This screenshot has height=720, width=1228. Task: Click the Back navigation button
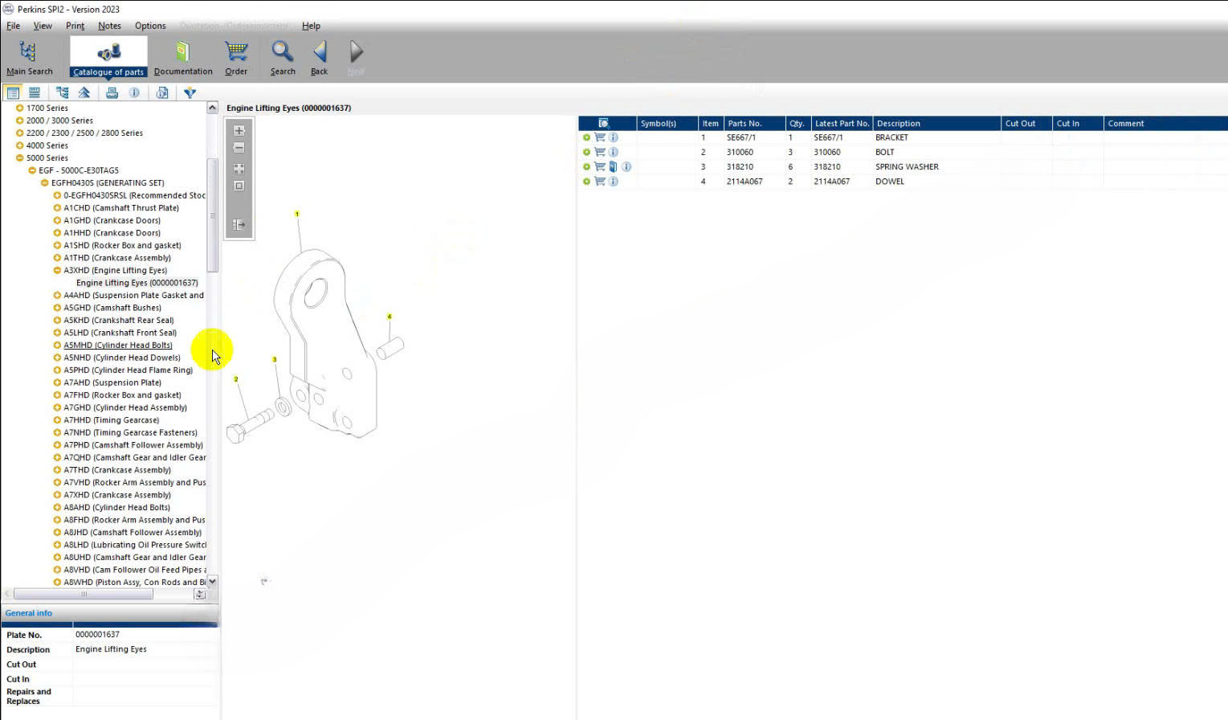coord(320,57)
